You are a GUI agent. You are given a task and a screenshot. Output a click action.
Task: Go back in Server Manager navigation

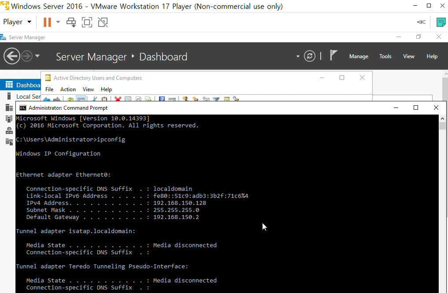pos(12,56)
